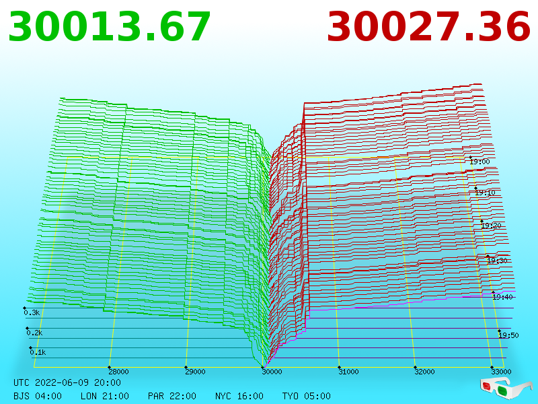
Task: Click the 19:50 time axis label
Action: [508, 335]
